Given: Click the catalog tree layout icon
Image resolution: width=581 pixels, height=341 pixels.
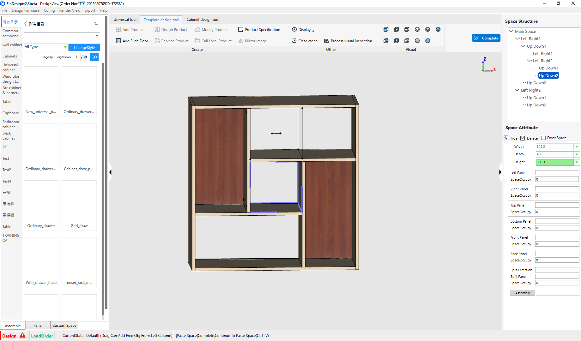Looking at the screenshot, I should point(96,24).
